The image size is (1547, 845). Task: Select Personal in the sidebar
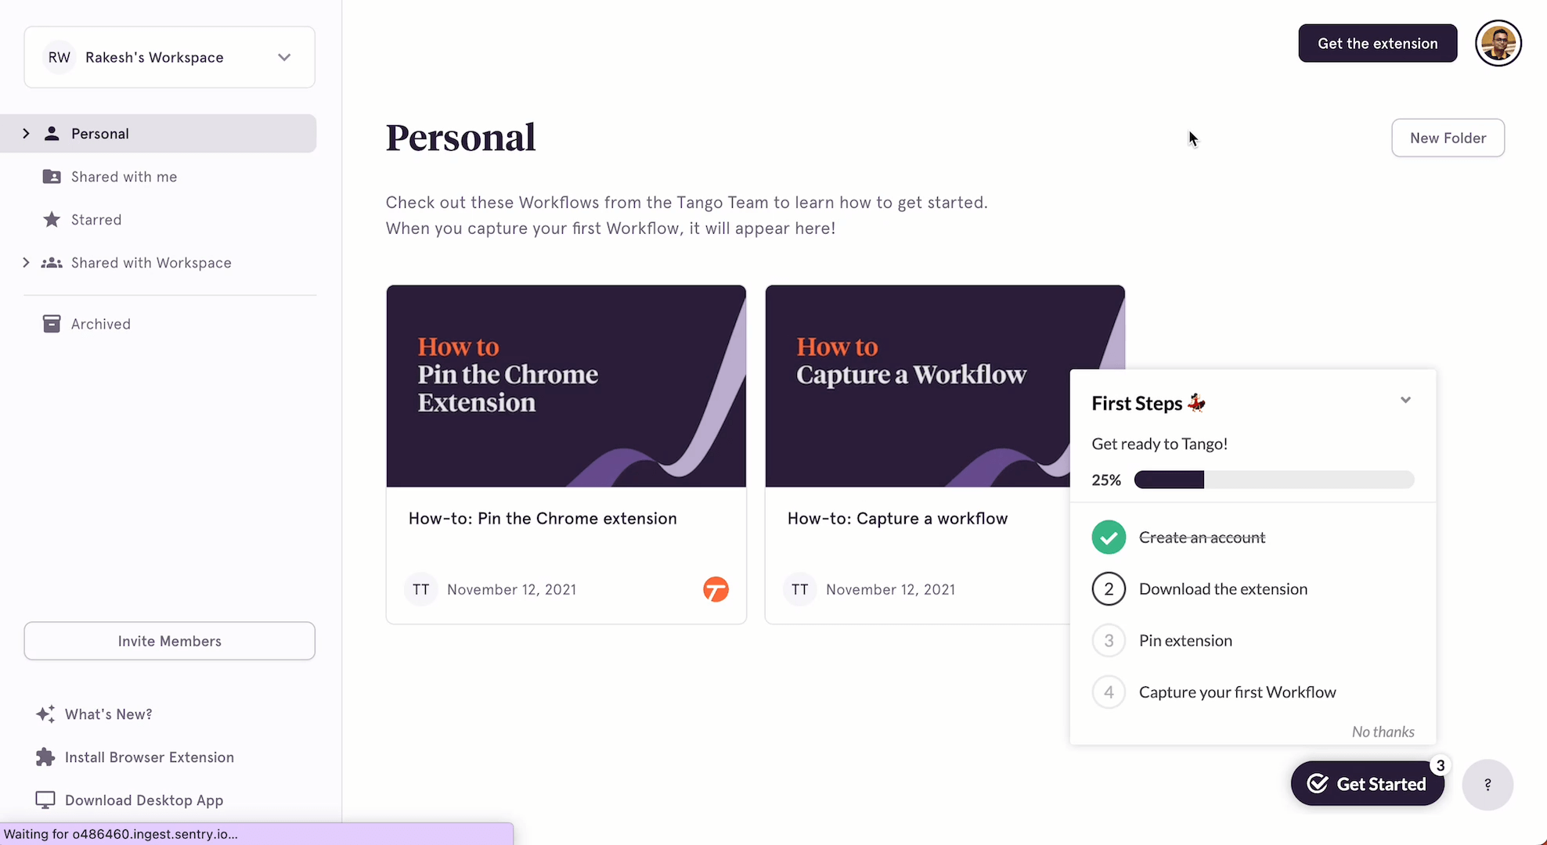(100, 133)
